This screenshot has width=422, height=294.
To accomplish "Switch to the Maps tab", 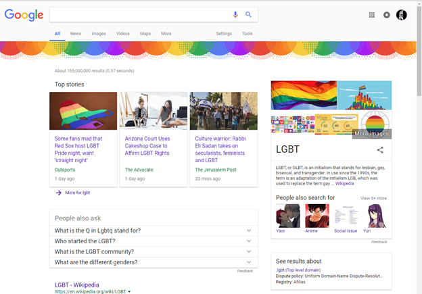I will [145, 34].
